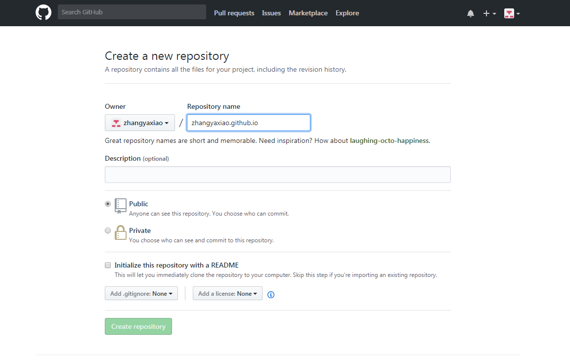The image size is (570, 361).
Task: Open the Add .gitignore dropdown
Action: pyautogui.click(x=141, y=293)
